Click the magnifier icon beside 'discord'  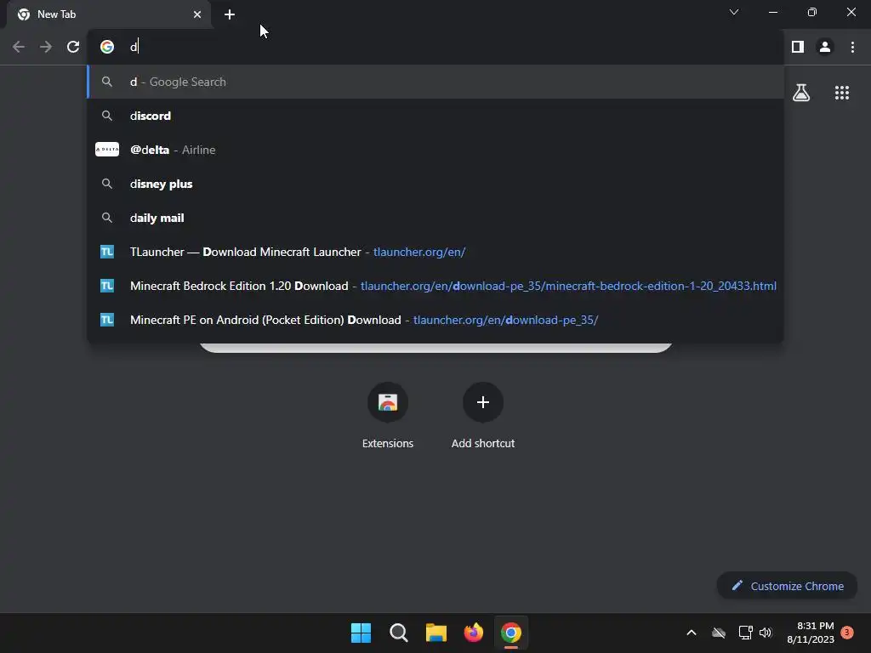tap(107, 116)
